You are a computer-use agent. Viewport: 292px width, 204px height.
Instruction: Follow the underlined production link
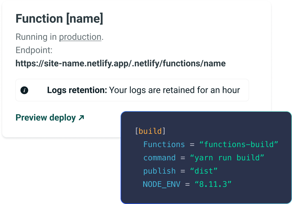coord(80,37)
